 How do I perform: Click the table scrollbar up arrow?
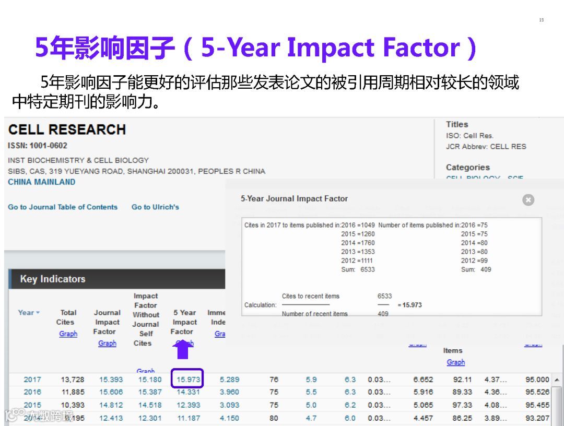click(557, 380)
